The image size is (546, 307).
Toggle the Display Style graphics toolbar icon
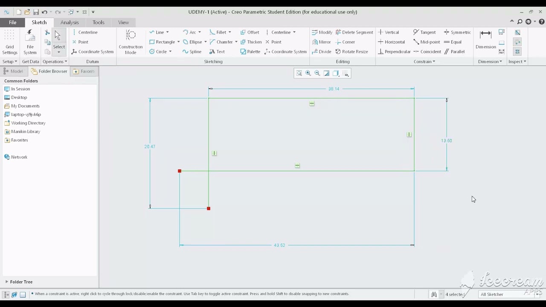click(x=336, y=73)
